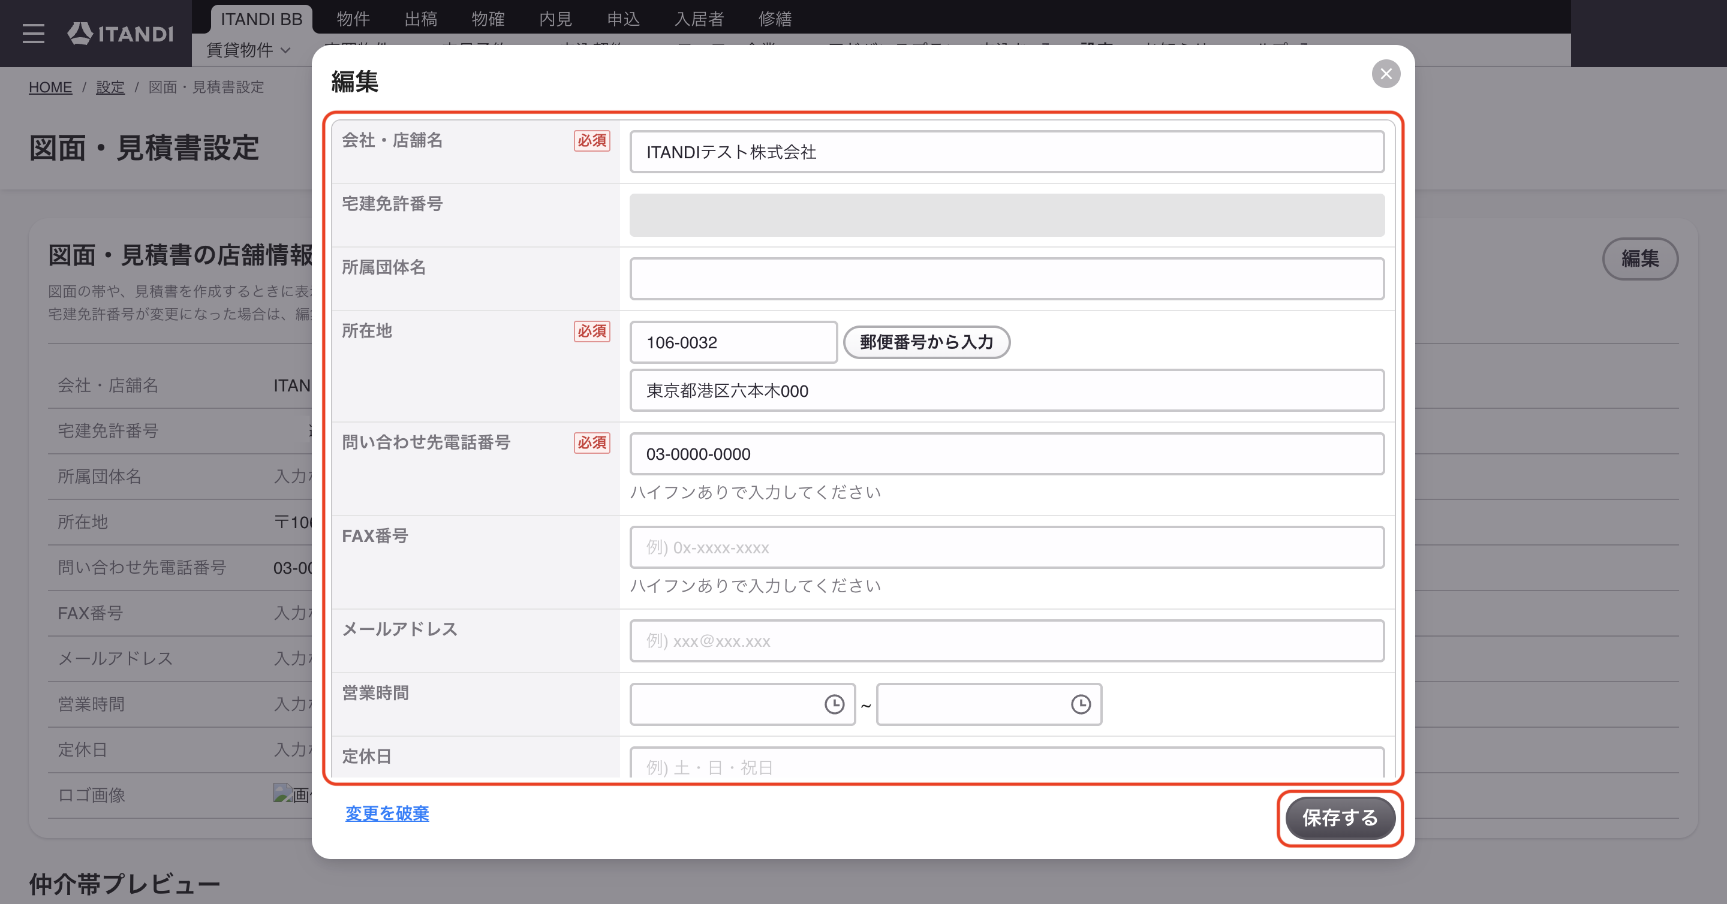Focus the 会社・店舗名 input field

point(1006,152)
